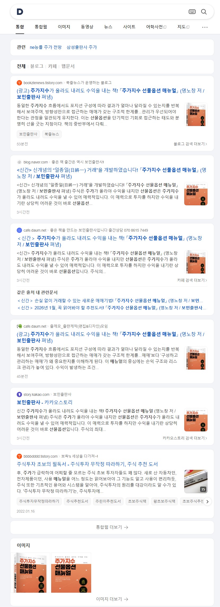Filter results by 카페
The width and height of the screenshot is (220, 607).
tap(52, 66)
